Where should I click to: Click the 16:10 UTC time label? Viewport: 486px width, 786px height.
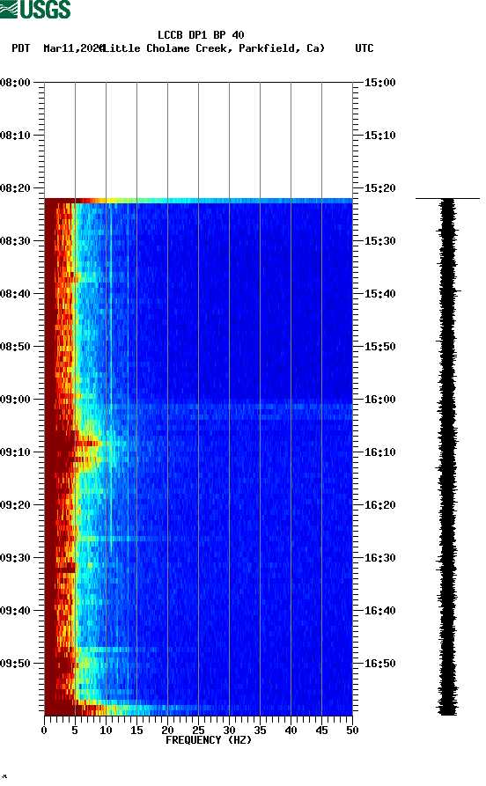pyautogui.click(x=379, y=452)
